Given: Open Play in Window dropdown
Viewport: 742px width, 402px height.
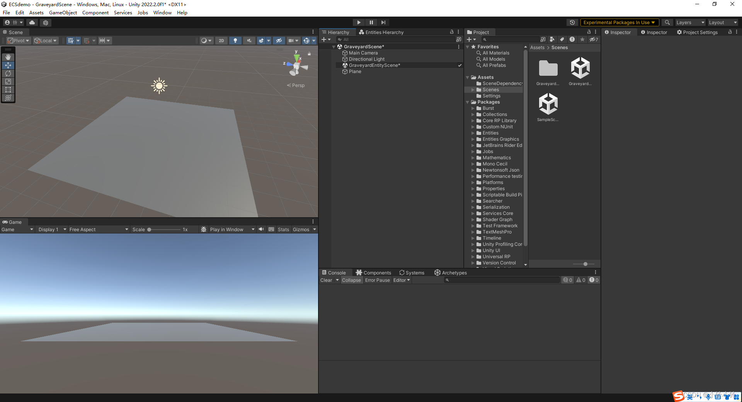Looking at the screenshot, I should pos(232,229).
